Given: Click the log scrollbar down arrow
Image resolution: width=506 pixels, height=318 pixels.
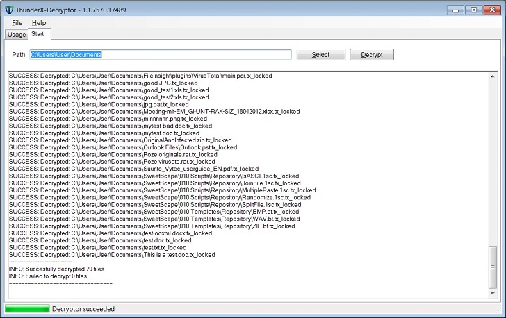Looking at the screenshot, I should pos(492,293).
